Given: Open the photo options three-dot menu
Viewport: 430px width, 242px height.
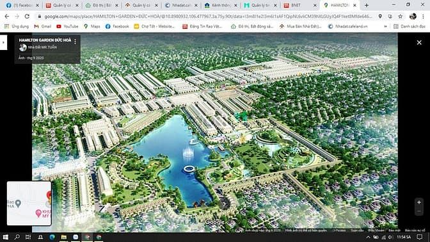Looking at the screenshot, I should click(75, 42).
